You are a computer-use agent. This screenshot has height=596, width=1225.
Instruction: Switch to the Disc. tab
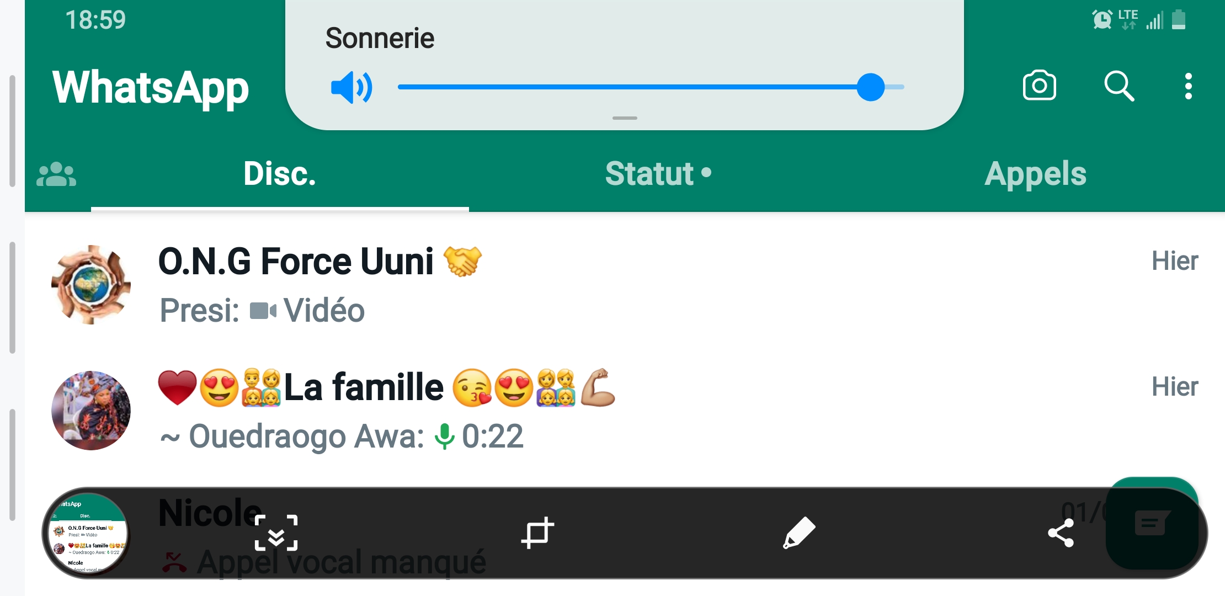(x=280, y=174)
